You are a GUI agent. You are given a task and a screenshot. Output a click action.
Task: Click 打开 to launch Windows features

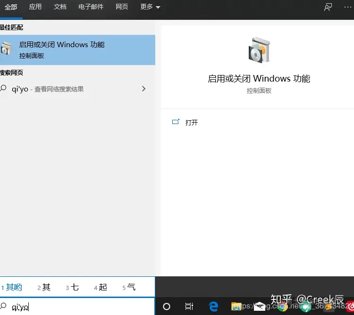pos(192,123)
